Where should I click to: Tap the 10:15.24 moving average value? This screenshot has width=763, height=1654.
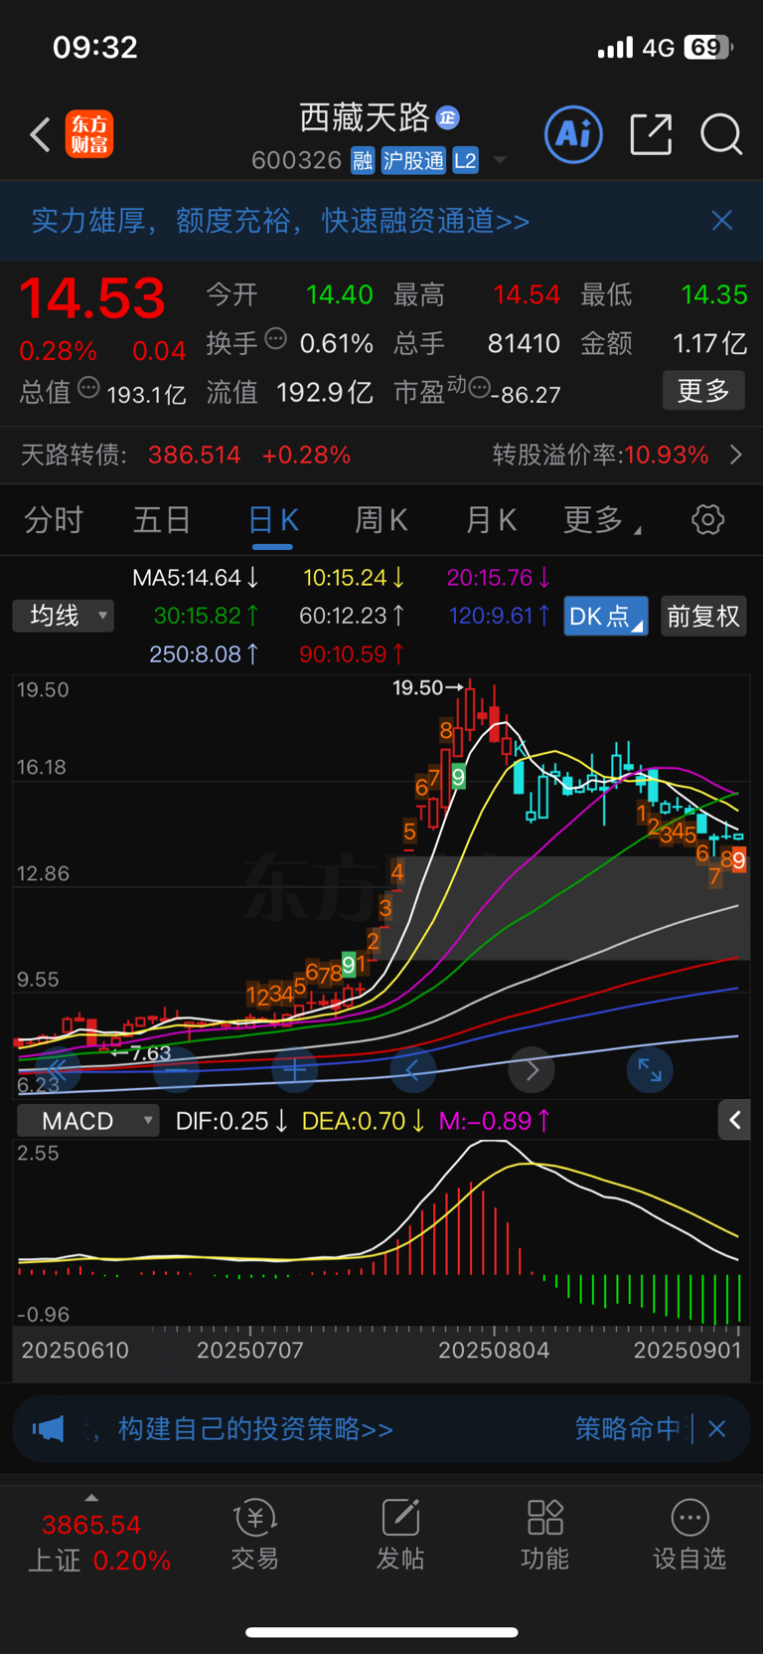(x=354, y=578)
